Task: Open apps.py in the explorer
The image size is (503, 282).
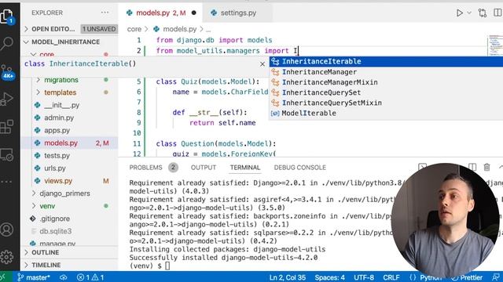Action: [57, 131]
